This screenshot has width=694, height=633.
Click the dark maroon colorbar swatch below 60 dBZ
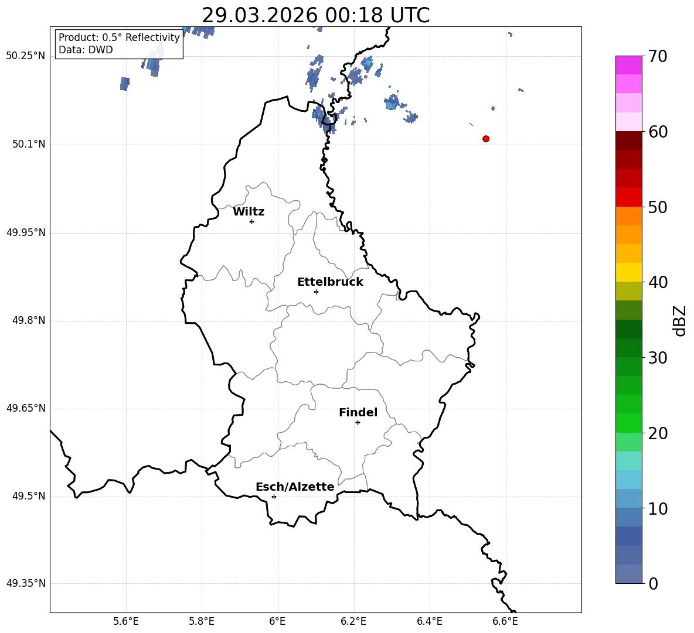pyautogui.click(x=628, y=141)
